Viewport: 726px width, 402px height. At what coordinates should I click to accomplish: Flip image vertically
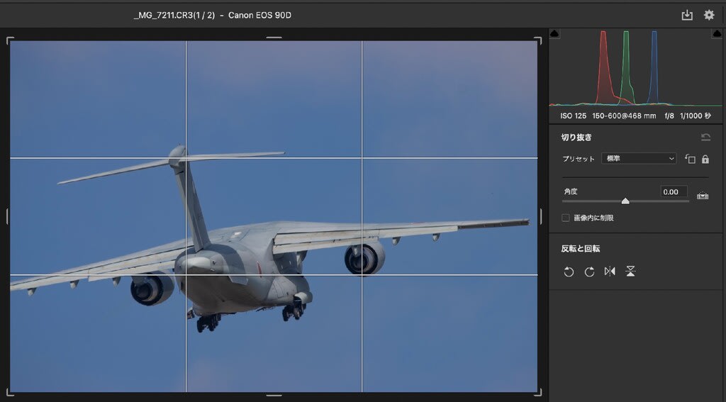630,272
